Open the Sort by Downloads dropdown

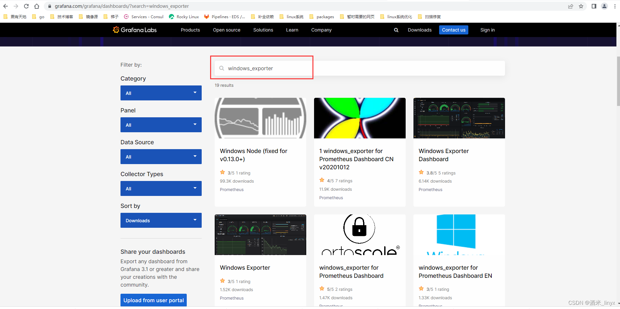(161, 220)
